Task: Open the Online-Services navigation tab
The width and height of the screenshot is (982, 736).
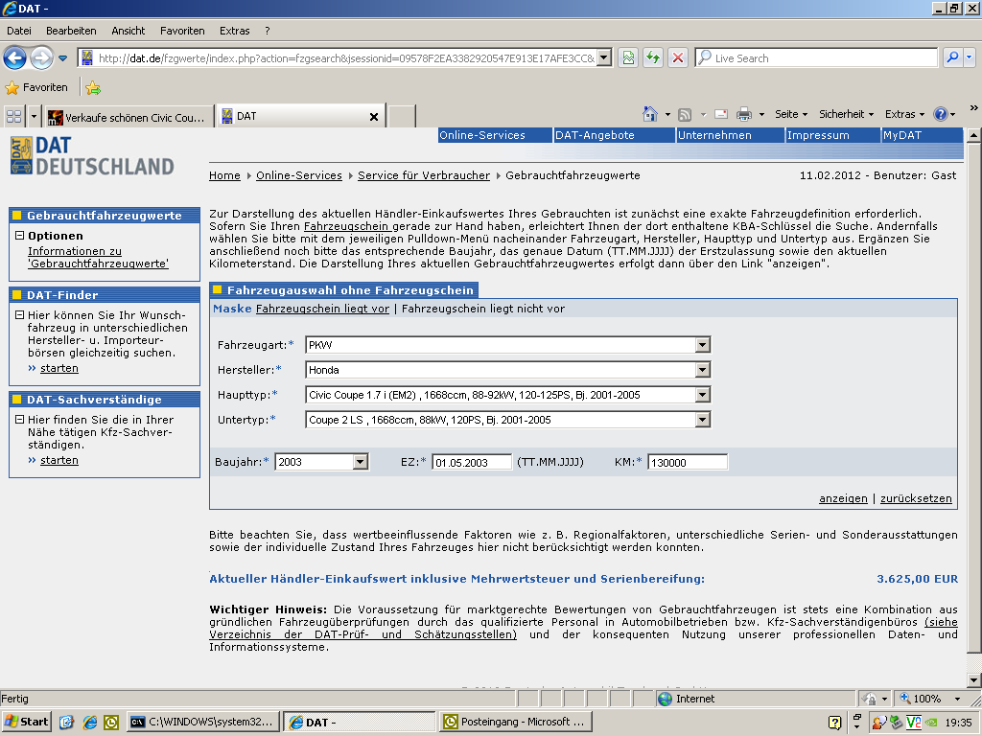Action: click(x=495, y=135)
